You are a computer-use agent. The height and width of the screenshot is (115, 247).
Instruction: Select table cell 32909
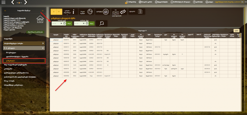click(x=75, y=50)
